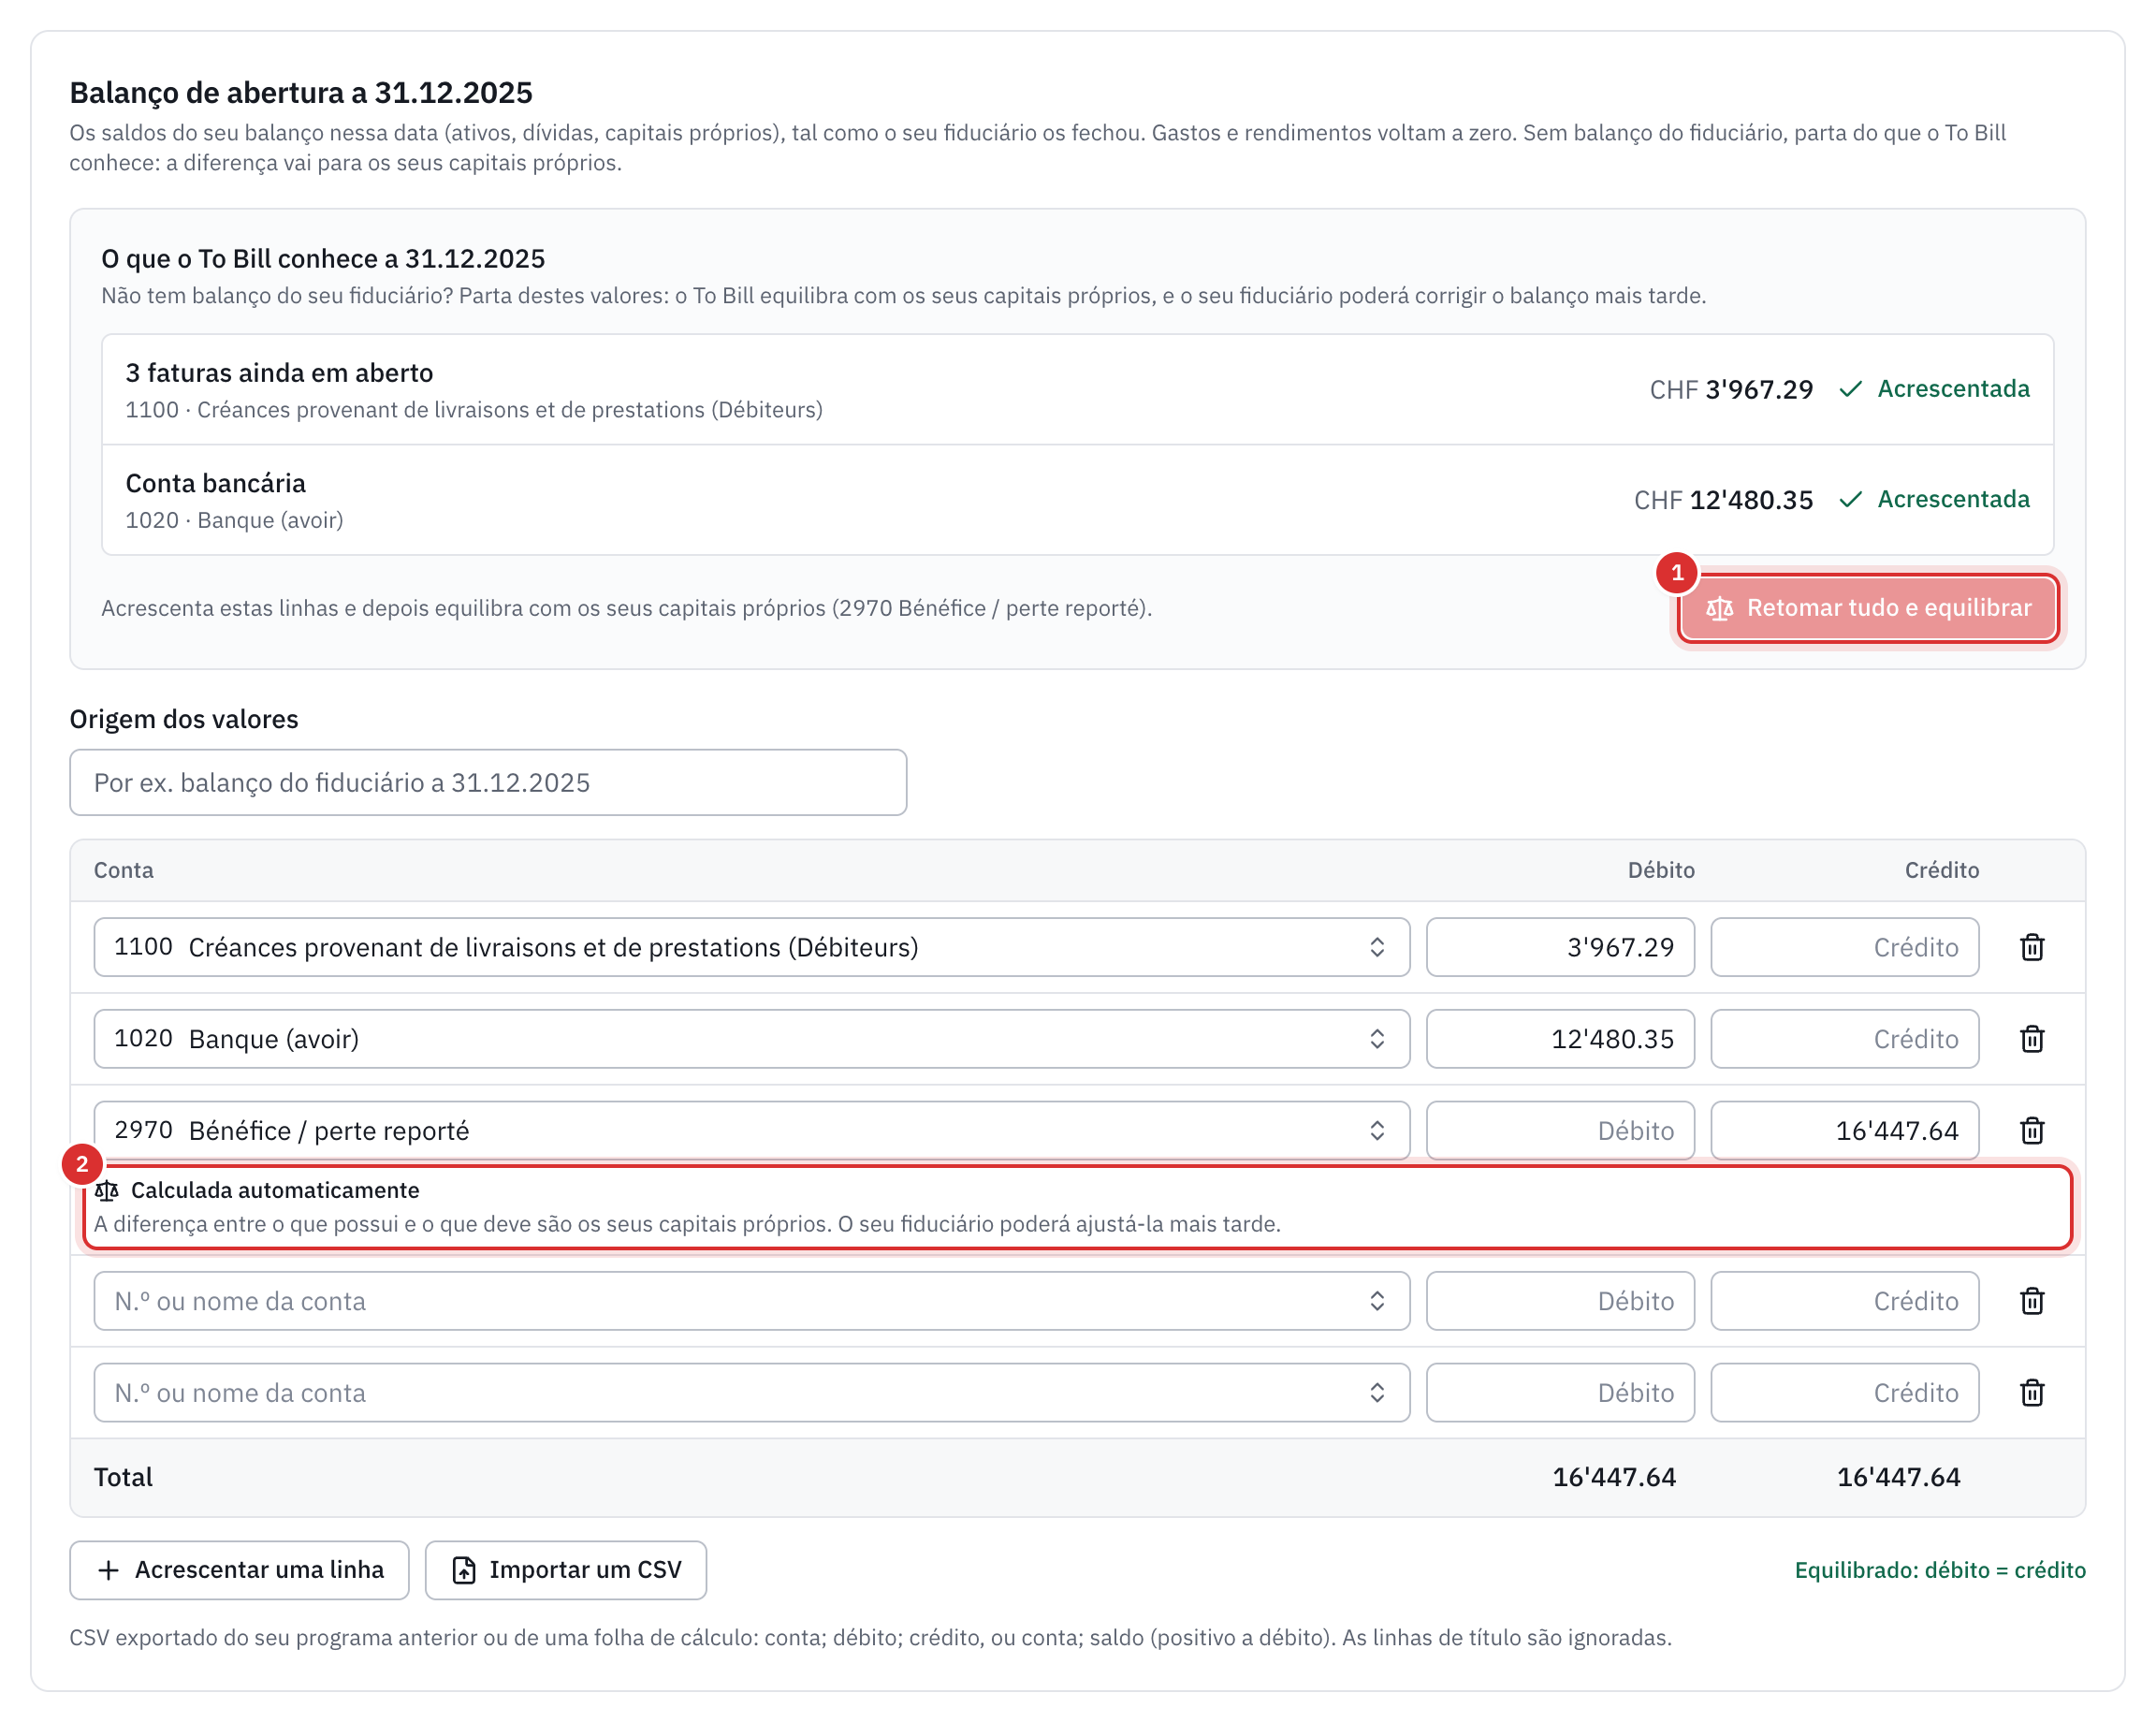
Task: Edit the 12'480.35 debit field
Action: pyautogui.click(x=1560, y=1039)
